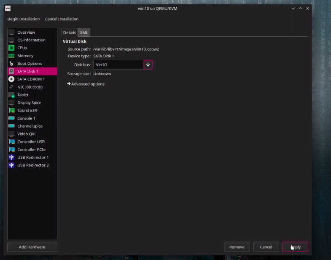The width and height of the screenshot is (331, 260).
Task: Select Boot Options in the hardware list
Action: [x=32, y=64]
